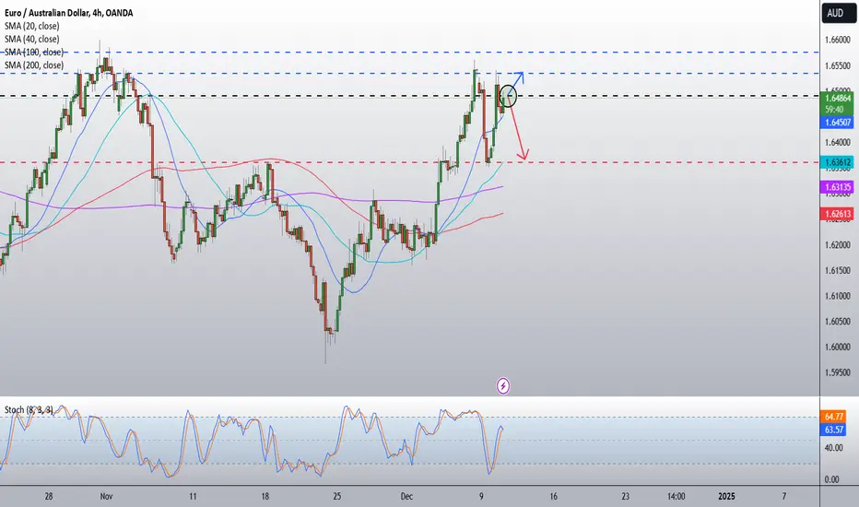Click the 59:40 countdown timer label

(x=834, y=109)
